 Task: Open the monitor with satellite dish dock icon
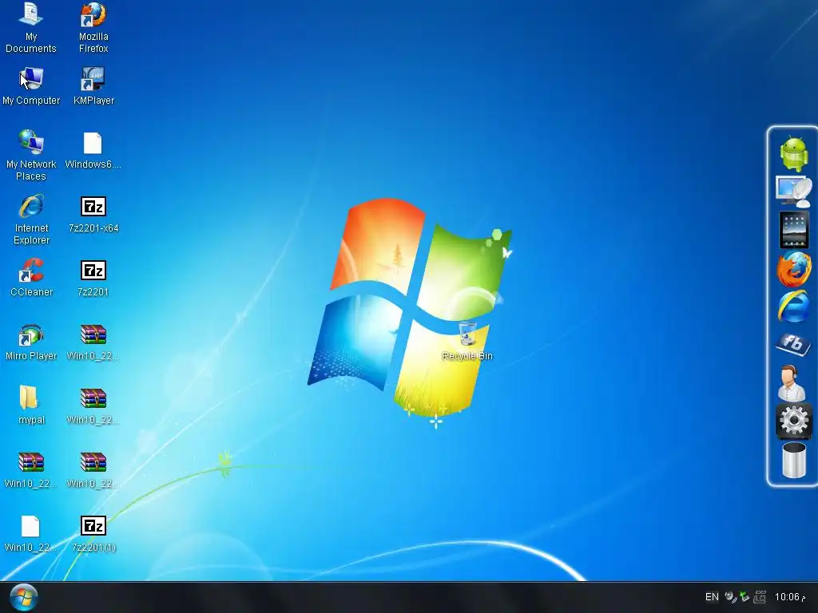[x=793, y=192]
